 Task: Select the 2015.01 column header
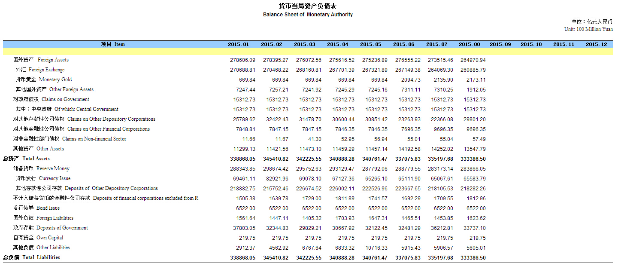point(238,44)
